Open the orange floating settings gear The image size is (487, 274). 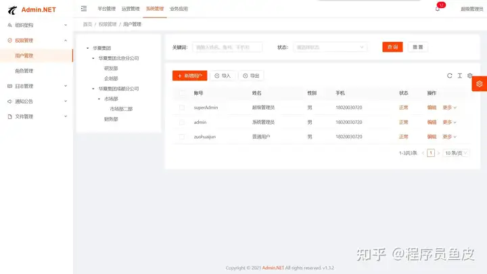point(480,84)
